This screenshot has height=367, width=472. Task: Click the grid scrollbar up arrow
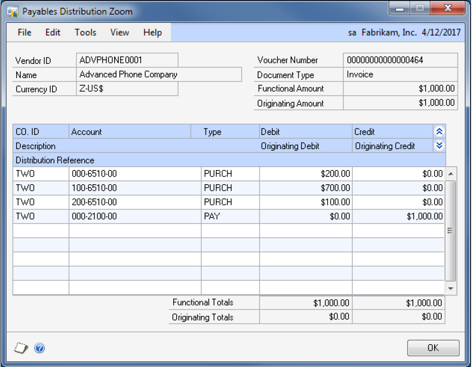click(450, 174)
